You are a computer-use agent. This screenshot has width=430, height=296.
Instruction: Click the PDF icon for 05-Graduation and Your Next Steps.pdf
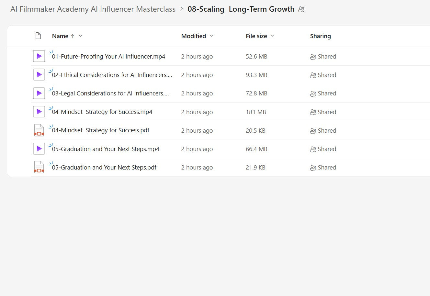(x=39, y=167)
